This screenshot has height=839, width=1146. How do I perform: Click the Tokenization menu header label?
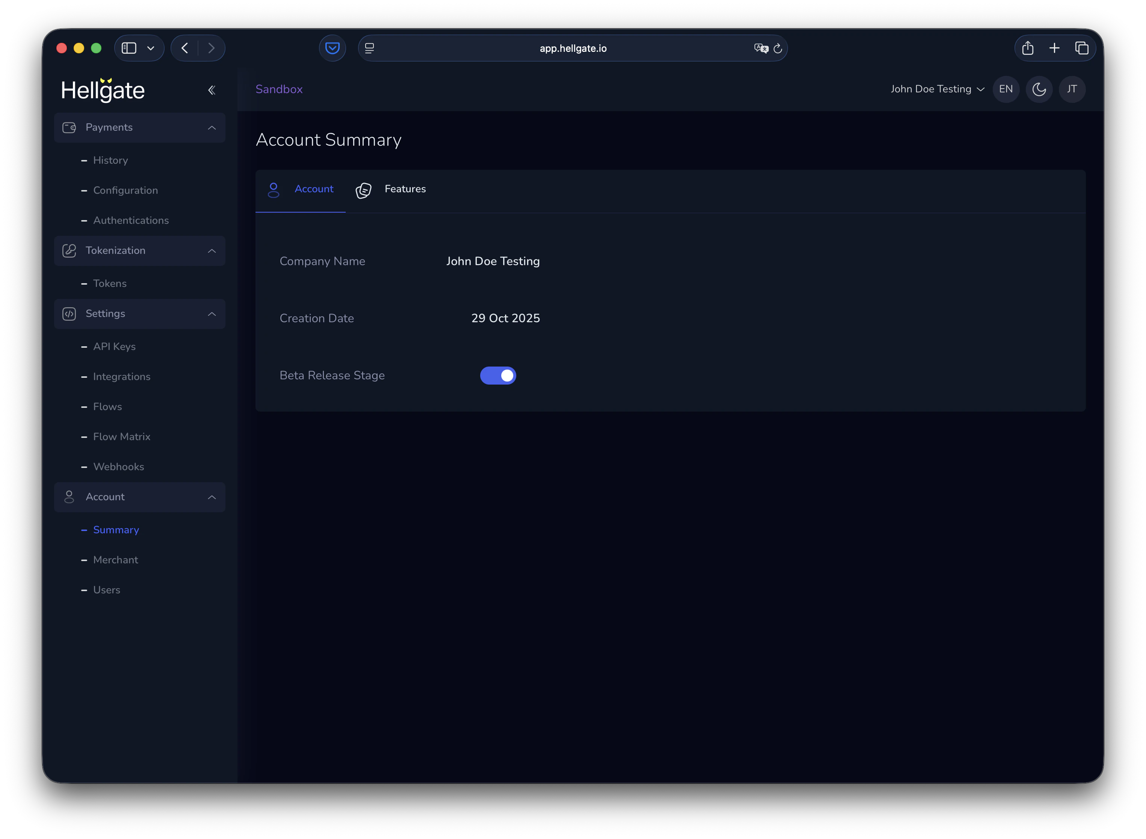[115, 250]
